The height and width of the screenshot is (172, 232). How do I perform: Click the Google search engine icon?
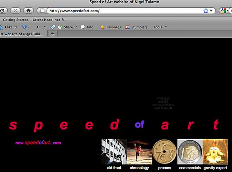[x=223, y=11]
